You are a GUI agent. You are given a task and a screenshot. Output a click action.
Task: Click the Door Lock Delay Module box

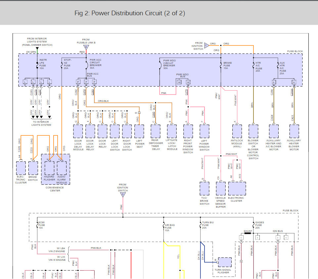[78, 131]
